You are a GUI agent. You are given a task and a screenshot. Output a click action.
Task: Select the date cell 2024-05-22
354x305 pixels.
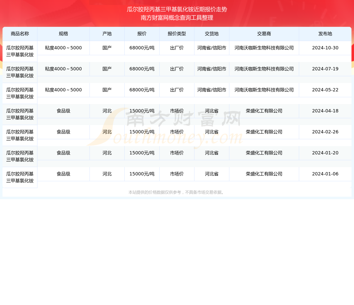tap(325, 90)
